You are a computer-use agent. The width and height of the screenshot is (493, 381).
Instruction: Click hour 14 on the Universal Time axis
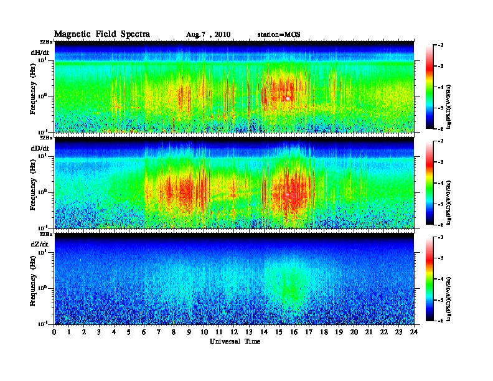click(x=264, y=332)
